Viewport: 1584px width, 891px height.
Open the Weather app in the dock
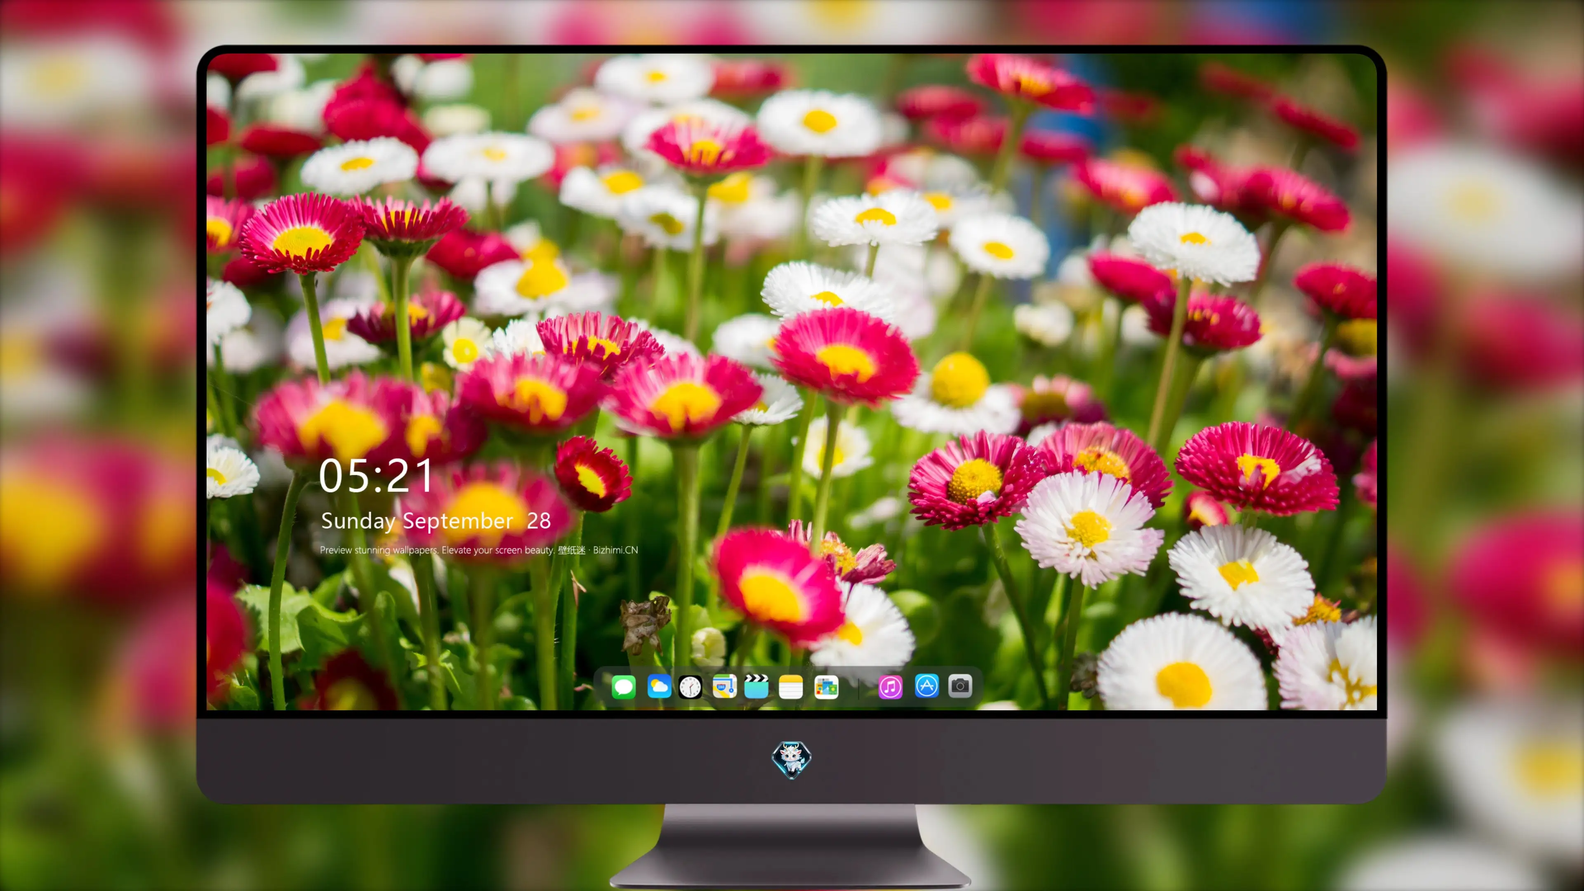(x=659, y=686)
